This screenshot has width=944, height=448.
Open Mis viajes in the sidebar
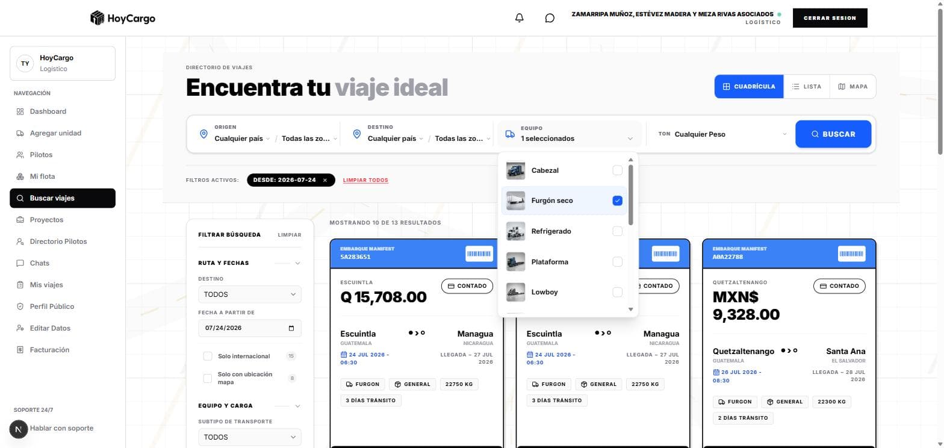pos(63,285)
